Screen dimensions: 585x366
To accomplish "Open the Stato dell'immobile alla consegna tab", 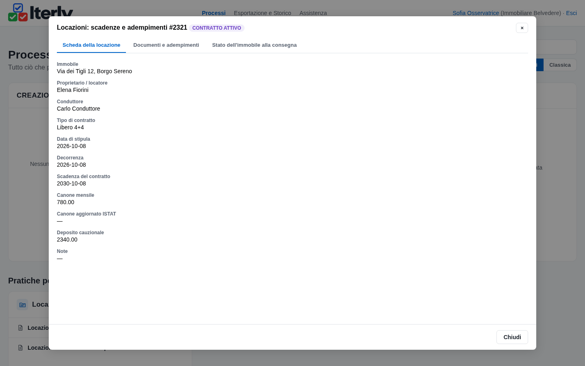I will [254, 45].
